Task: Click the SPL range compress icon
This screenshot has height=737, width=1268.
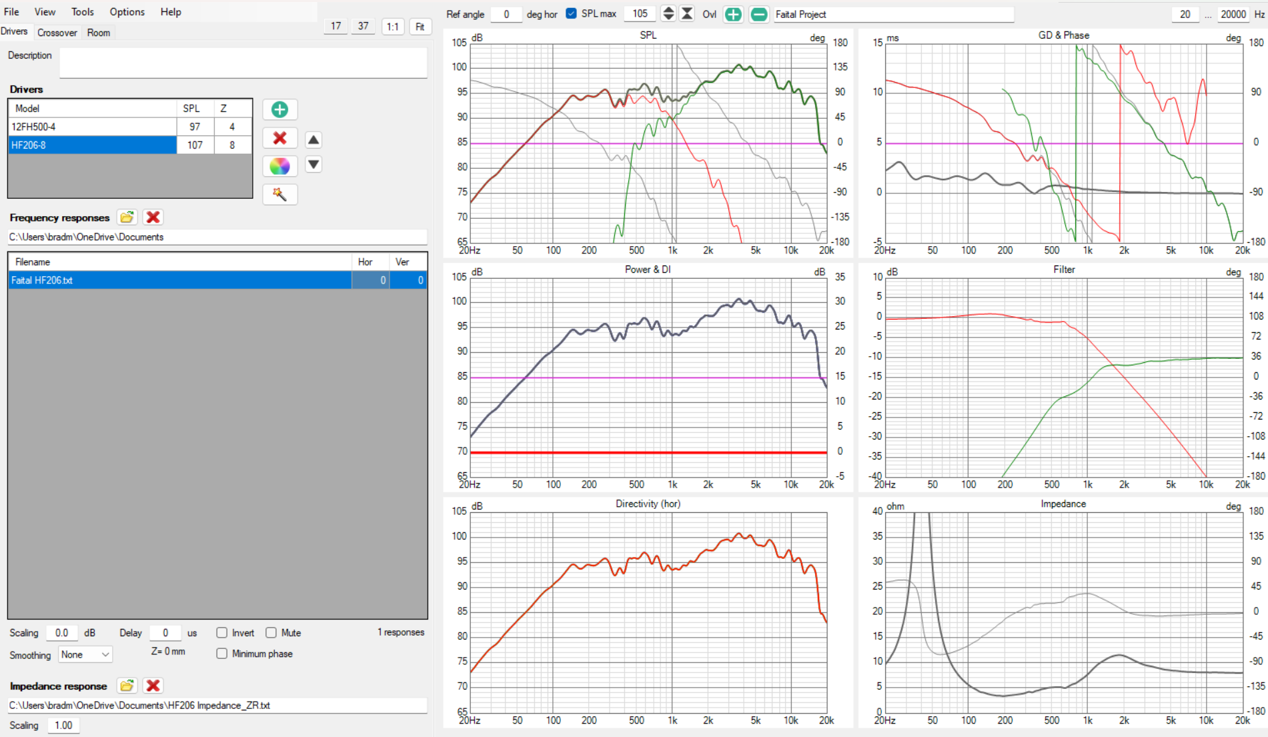Action: pyautogui.click(x=686, y=14)
